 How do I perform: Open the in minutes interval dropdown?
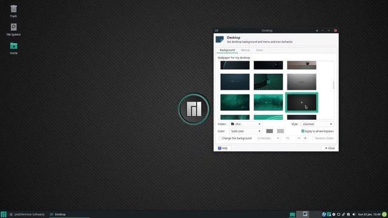click(x=268, y=138)
